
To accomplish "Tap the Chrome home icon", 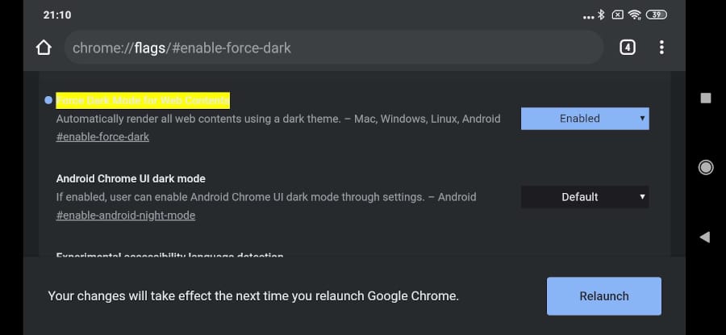I will (44, 48).
